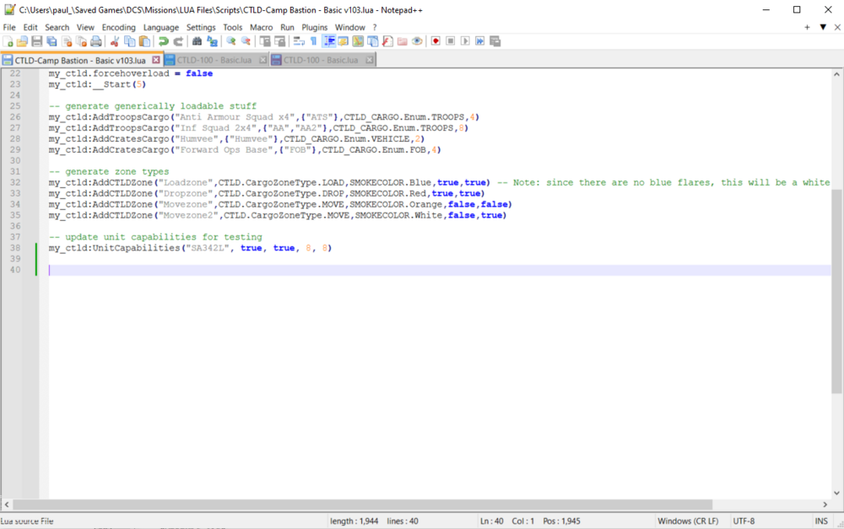Toggle word wrap toolbar button
The height and width of the screenshot is (529, 844).
click(299, 41)
